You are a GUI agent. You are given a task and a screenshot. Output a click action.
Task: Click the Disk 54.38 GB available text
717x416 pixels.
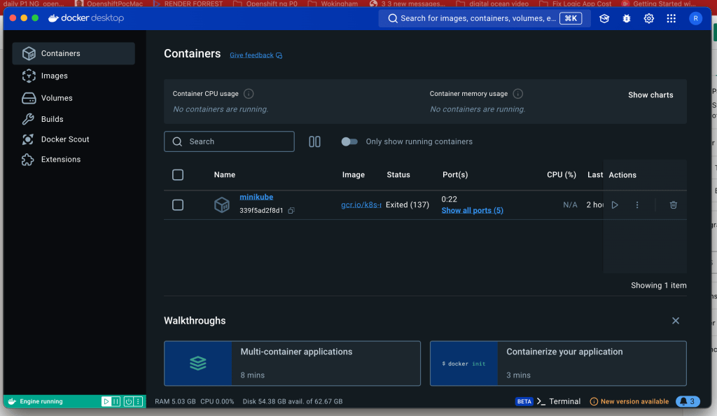[x=293, y=401]
